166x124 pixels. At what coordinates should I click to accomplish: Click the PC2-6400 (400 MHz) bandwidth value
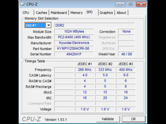coord(74,37)
